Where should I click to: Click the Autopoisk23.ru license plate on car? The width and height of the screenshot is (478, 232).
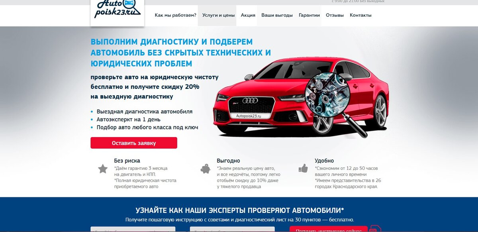click(x=249, y=116)
